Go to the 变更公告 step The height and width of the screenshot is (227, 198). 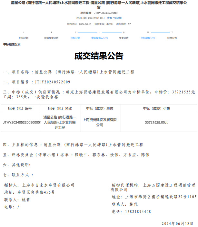tap(124, 38)
